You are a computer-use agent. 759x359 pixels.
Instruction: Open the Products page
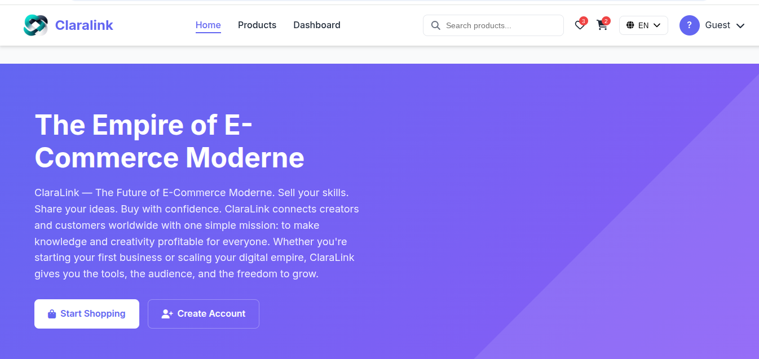(257, 25)
